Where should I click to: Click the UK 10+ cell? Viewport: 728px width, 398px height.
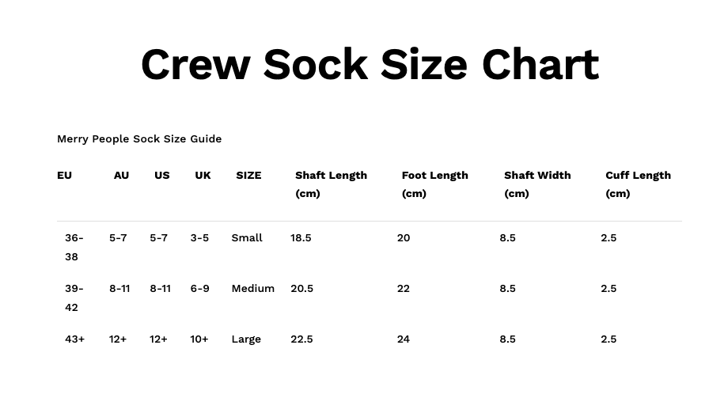pyautogui.click(x=199, y=339)
